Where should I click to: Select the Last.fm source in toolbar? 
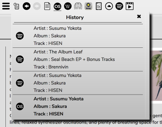tap(57, 6)
